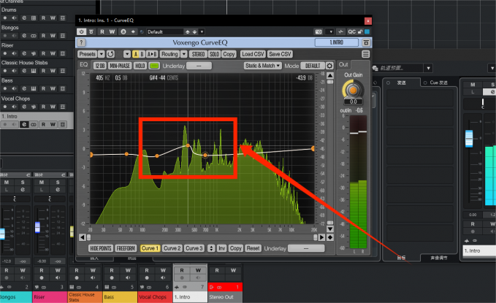Open EQ mode settings gear icon
Image resolution: width=496 pixels, height=303 pixels.
(x=329, y=66)
